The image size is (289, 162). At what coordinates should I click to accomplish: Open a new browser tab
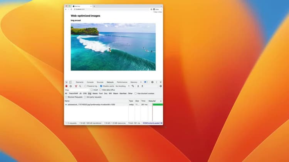[94, 6]
